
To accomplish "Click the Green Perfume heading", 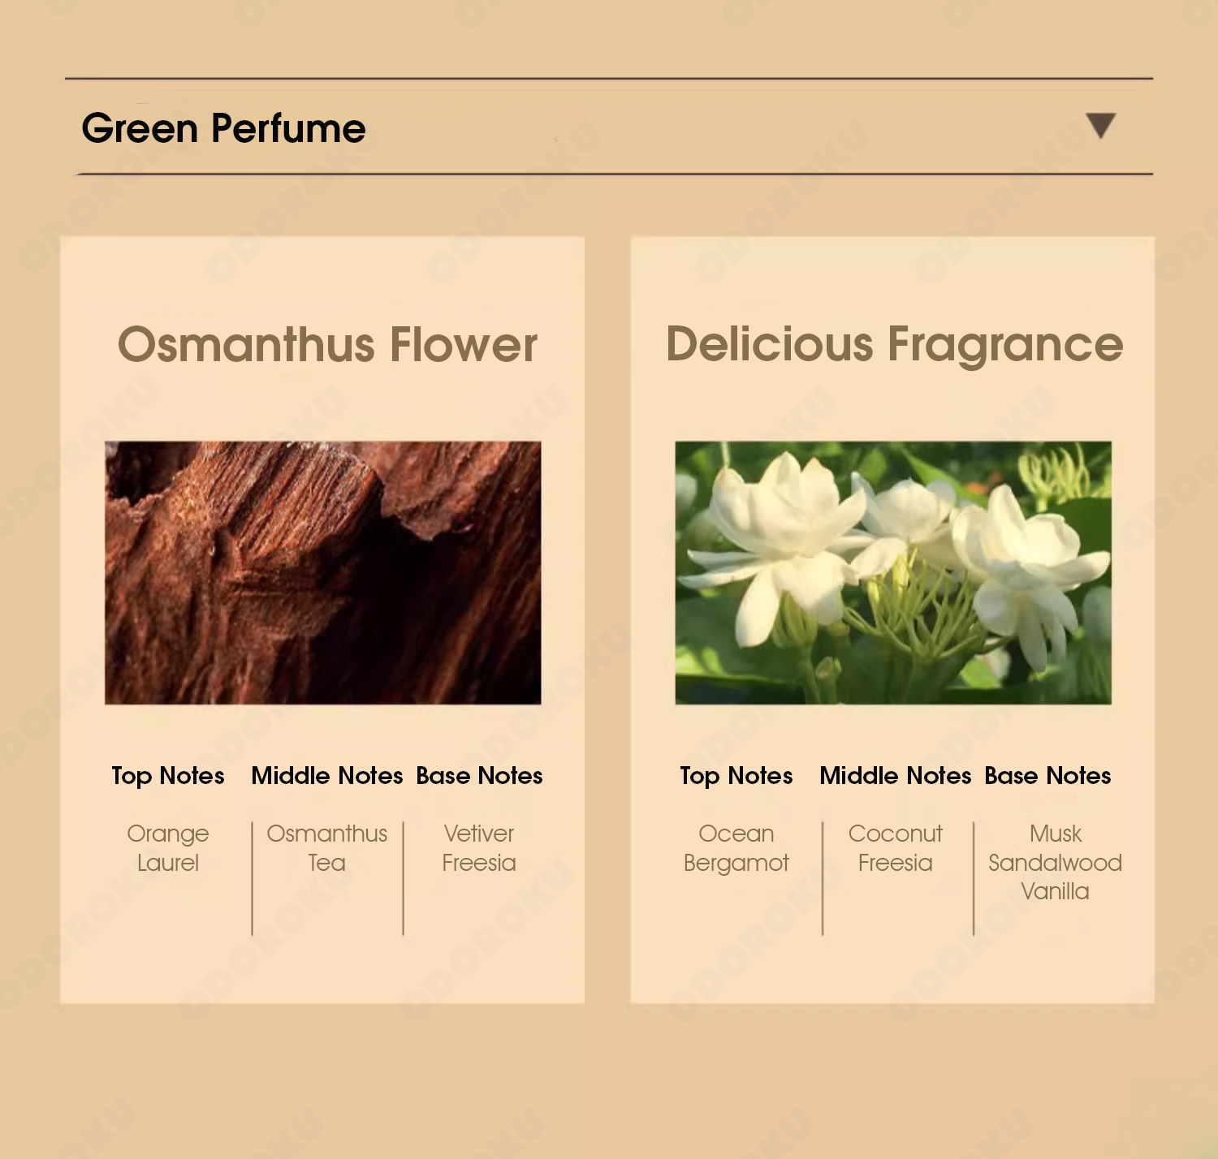I will click(223, 128).
